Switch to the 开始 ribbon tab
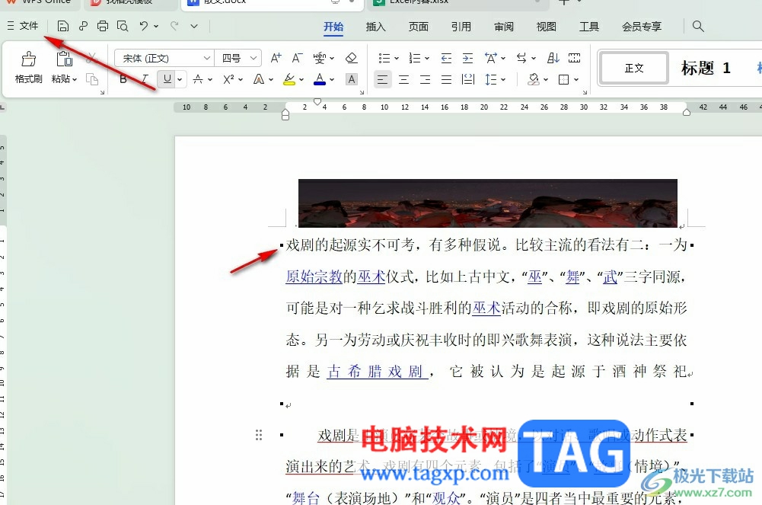Screen dimensions: 762x505 click(x=333, y=27)
